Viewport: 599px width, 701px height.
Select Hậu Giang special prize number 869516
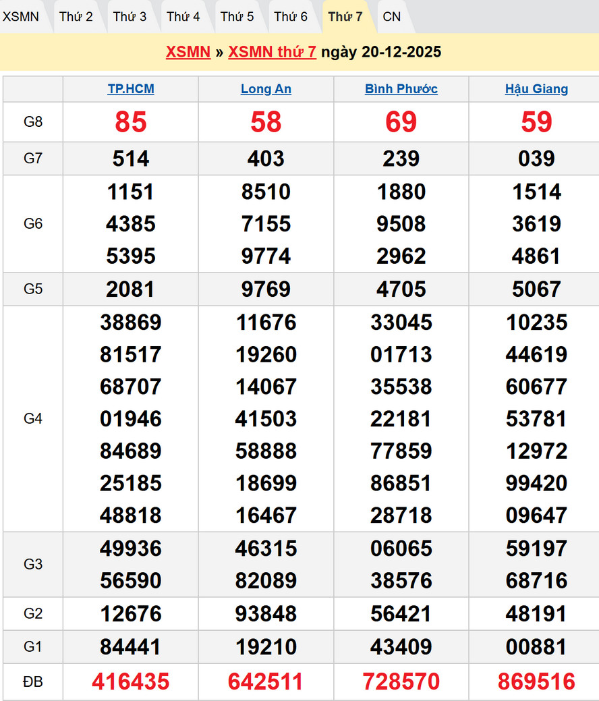[x=536, y=681]
